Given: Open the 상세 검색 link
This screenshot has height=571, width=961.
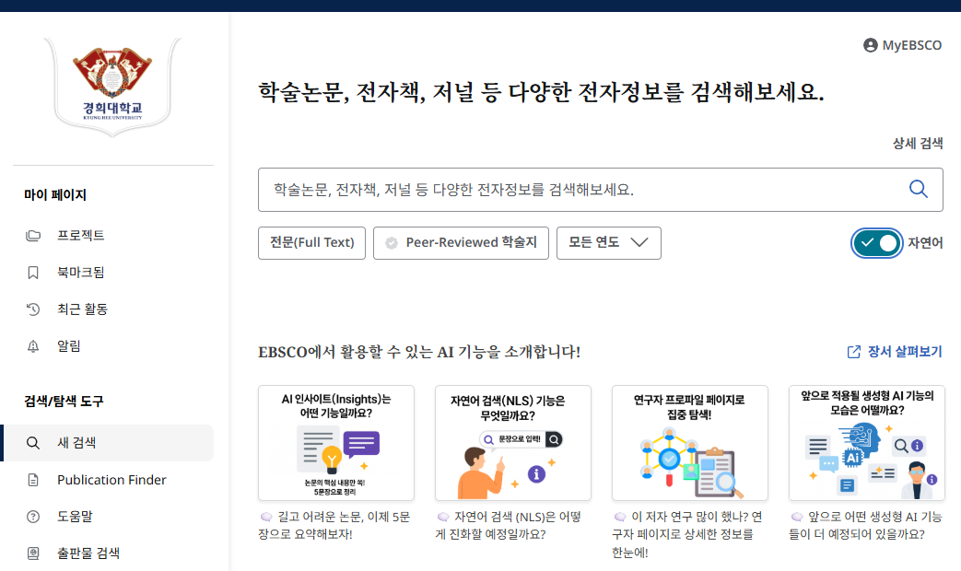Looking at the screenshot, I should [917, 144].
